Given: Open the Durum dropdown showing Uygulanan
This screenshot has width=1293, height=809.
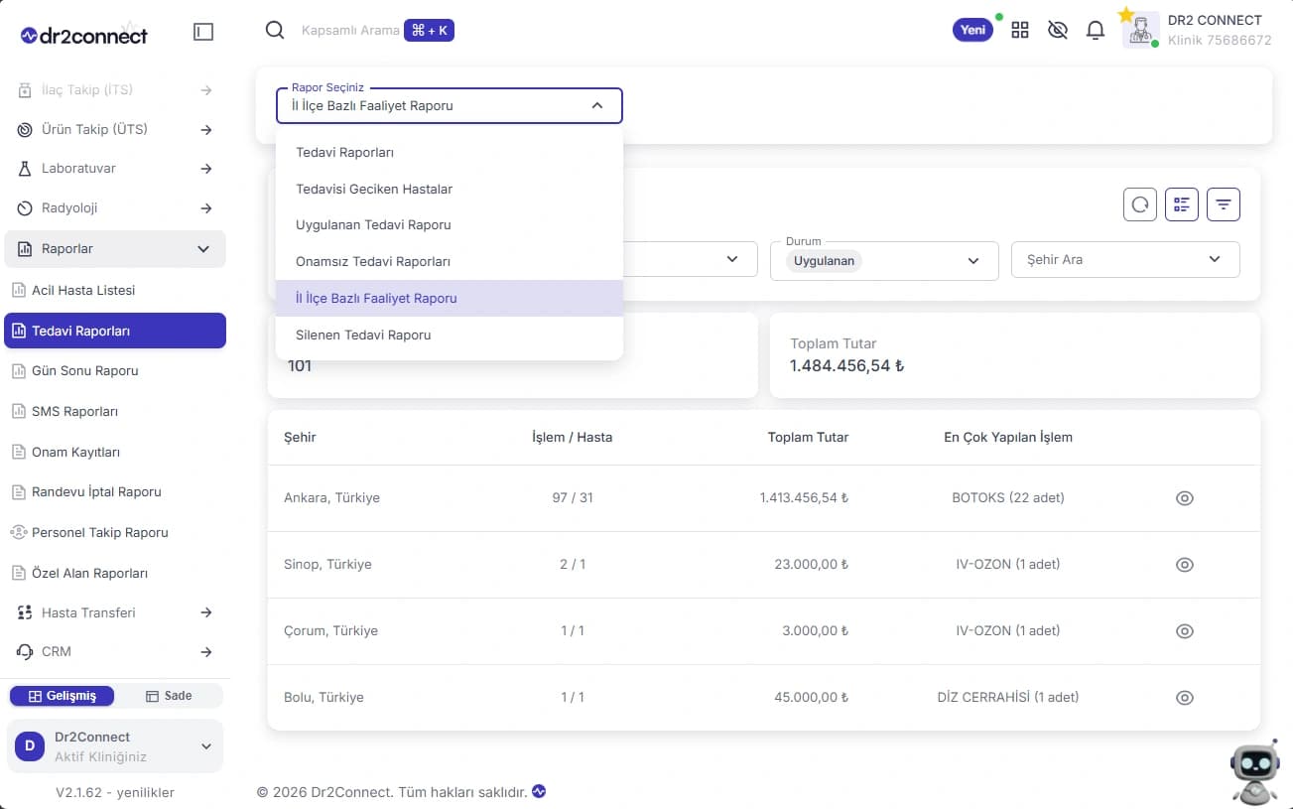Looking at the screenshot, I should tap(884, 259).
